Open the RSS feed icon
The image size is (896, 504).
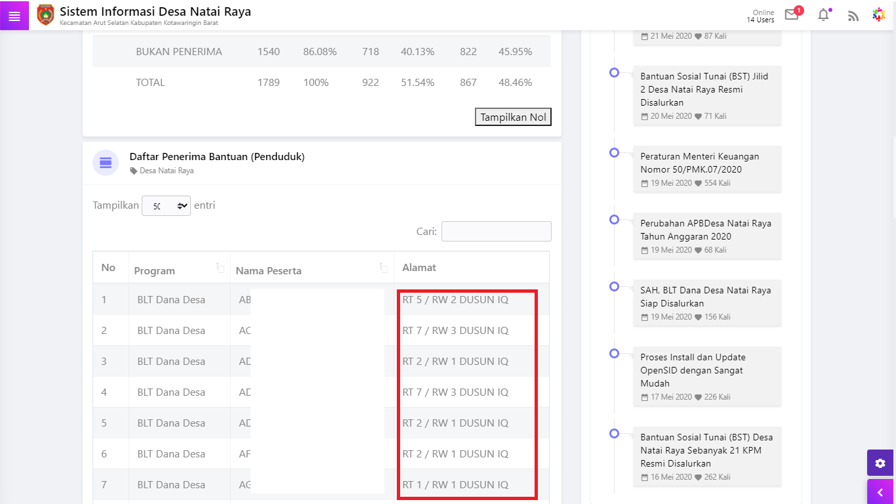point(853,14)
